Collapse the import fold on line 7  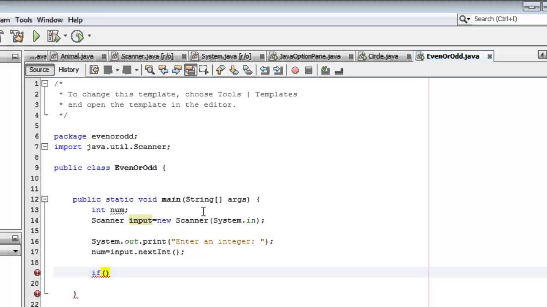pyautogui.click(x=45, y=147)
